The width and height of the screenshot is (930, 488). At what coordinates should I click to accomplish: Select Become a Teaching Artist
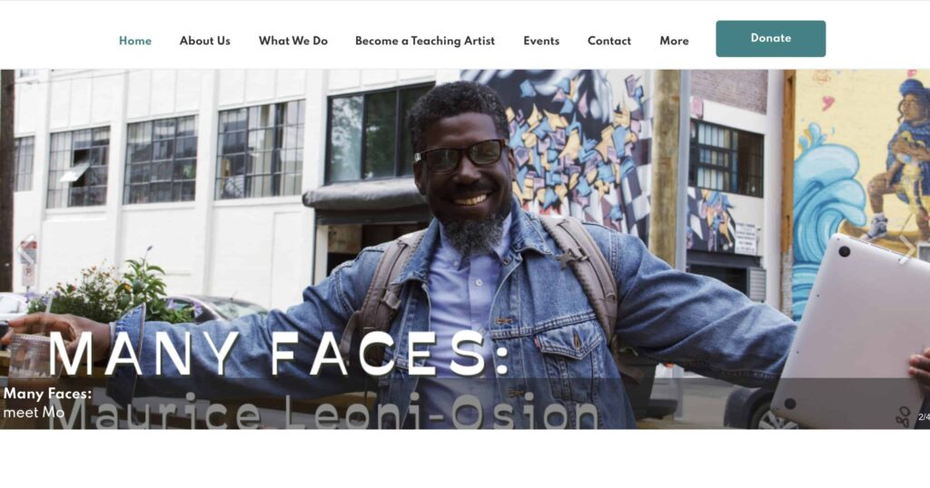click(x=425, y=41)
